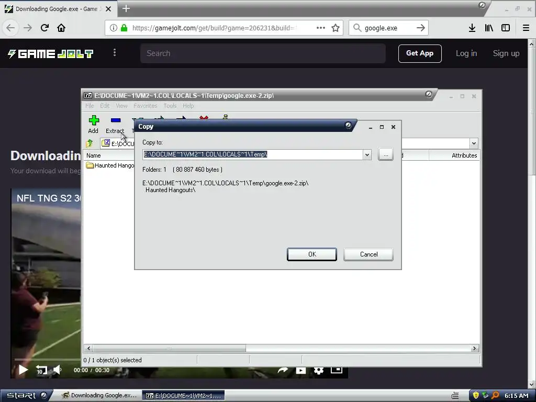Expand the Copy to path dropdown
The height and width of the screenshot is (402, 536).
pyautogui.click(x=367, y=154)
